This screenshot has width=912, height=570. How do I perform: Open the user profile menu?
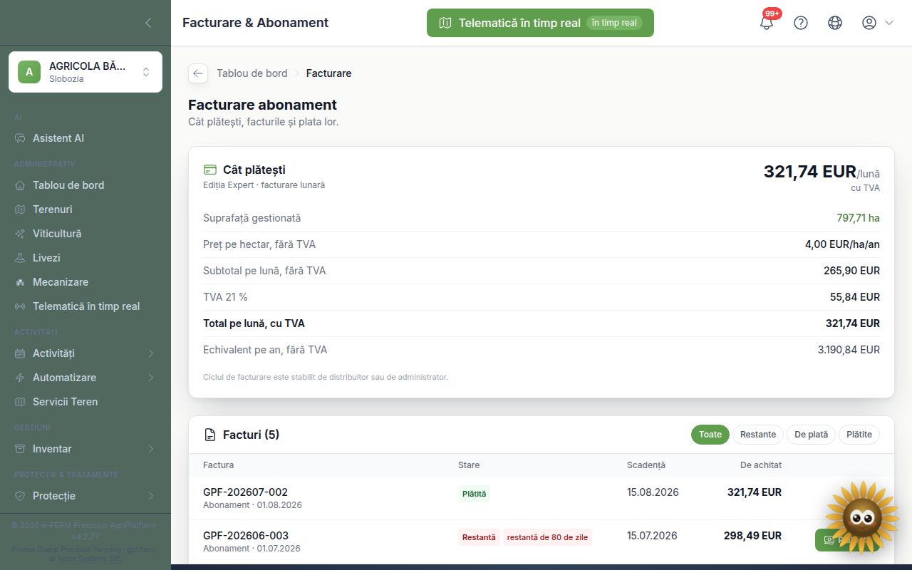click(x=877, y=23)
